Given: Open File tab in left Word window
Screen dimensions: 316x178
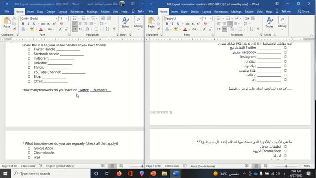Looking at the screenshot, I should pyautogui.click(x=7, y=12).
